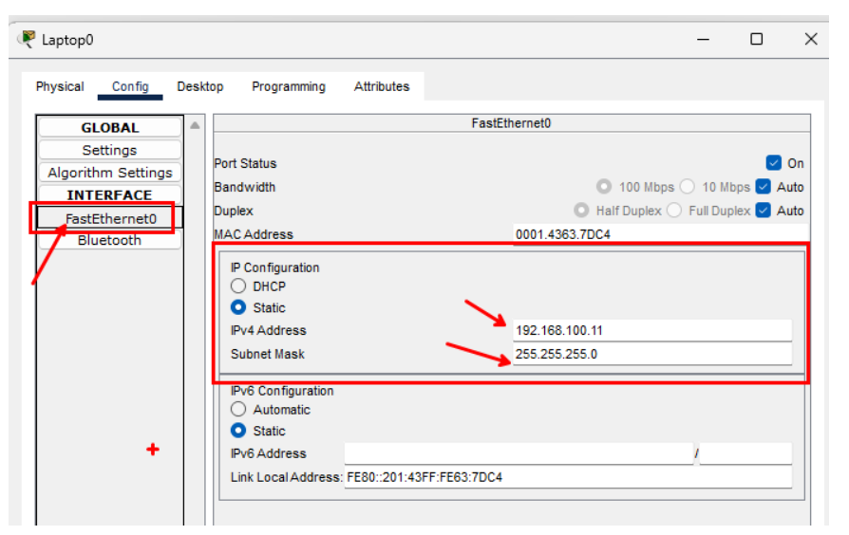Select the Attributes tab

382,86
